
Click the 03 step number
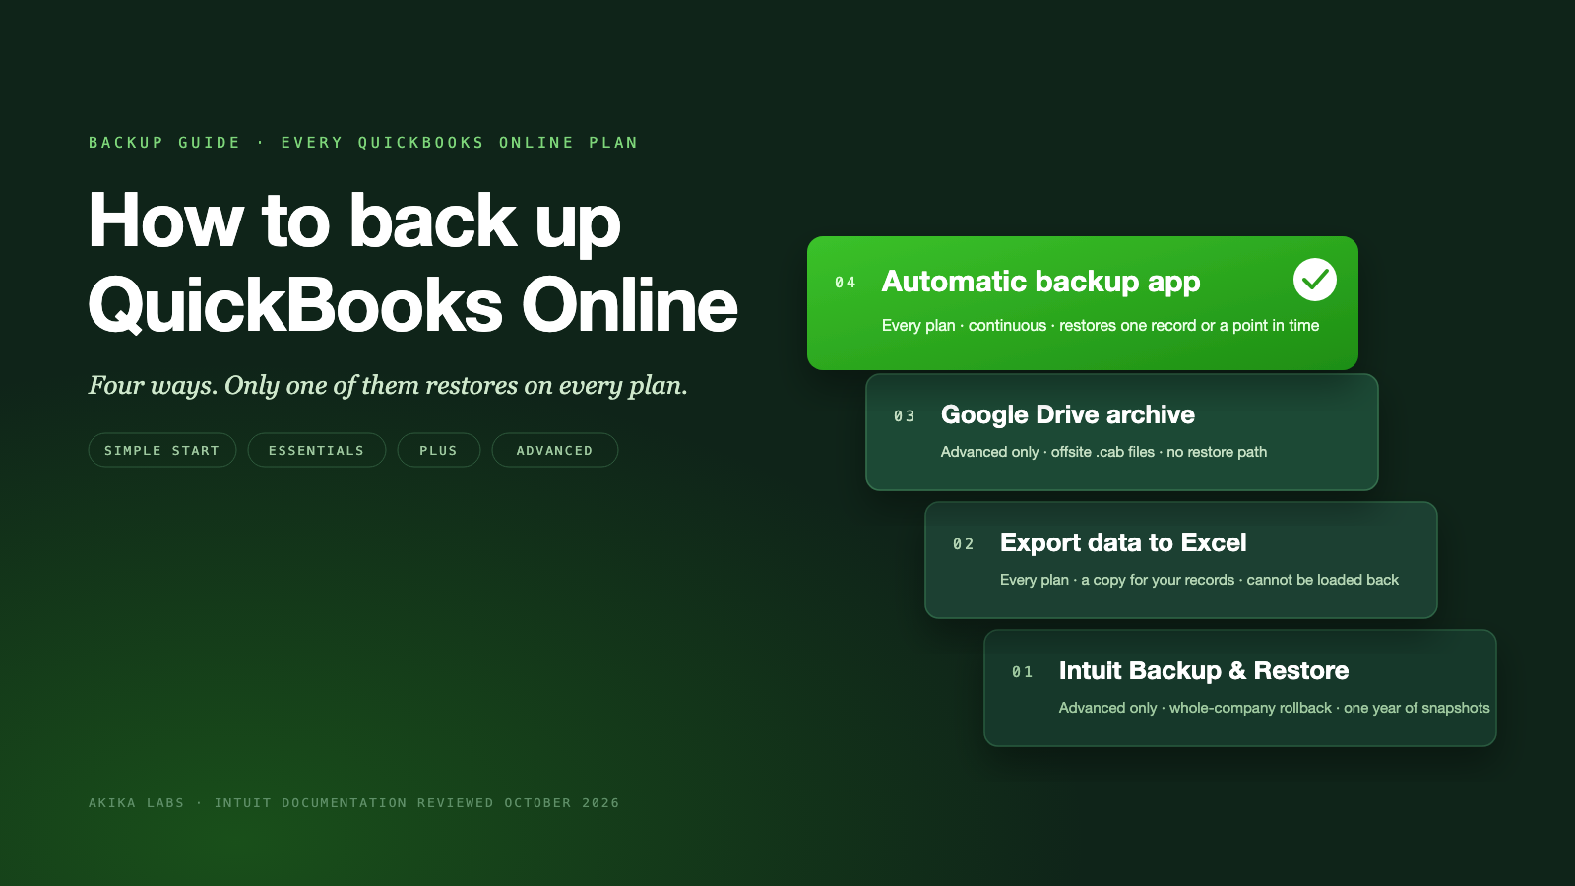click(905, 416)
